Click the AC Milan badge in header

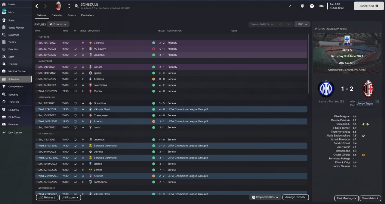[58, 6]
